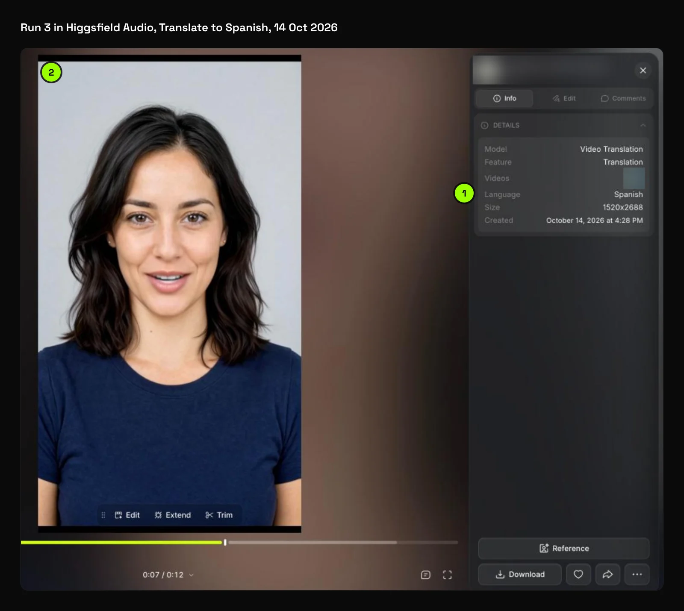Screen dimensions: 684x611
Task: Open the playback time dropdown arrow
Action: tap(191, 575)
